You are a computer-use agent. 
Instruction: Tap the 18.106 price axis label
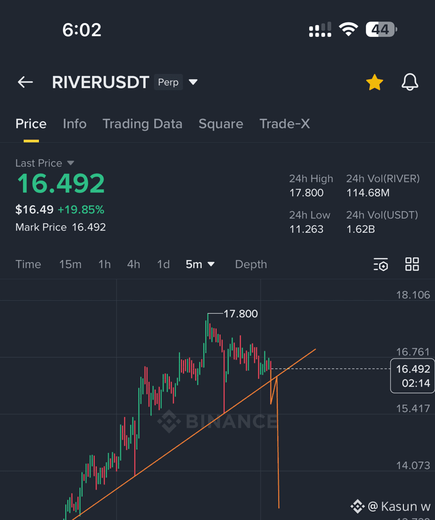tap(413, 295)
